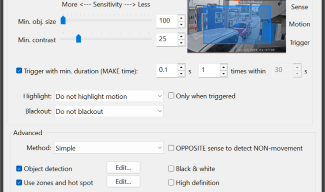Enable Only when triggered checkbox
The height and width of the screenshot is (192, 325).
171,95
